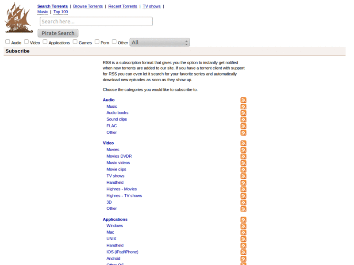Open the UNIX link
354x265 pixels.
pyautogui.click(x=112, y=238)
